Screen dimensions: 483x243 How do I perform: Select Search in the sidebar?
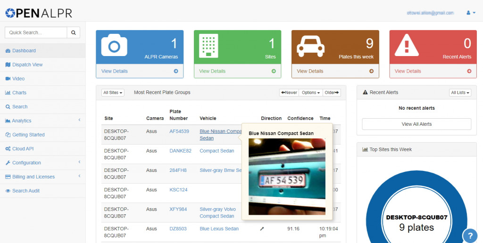[42, 107]
